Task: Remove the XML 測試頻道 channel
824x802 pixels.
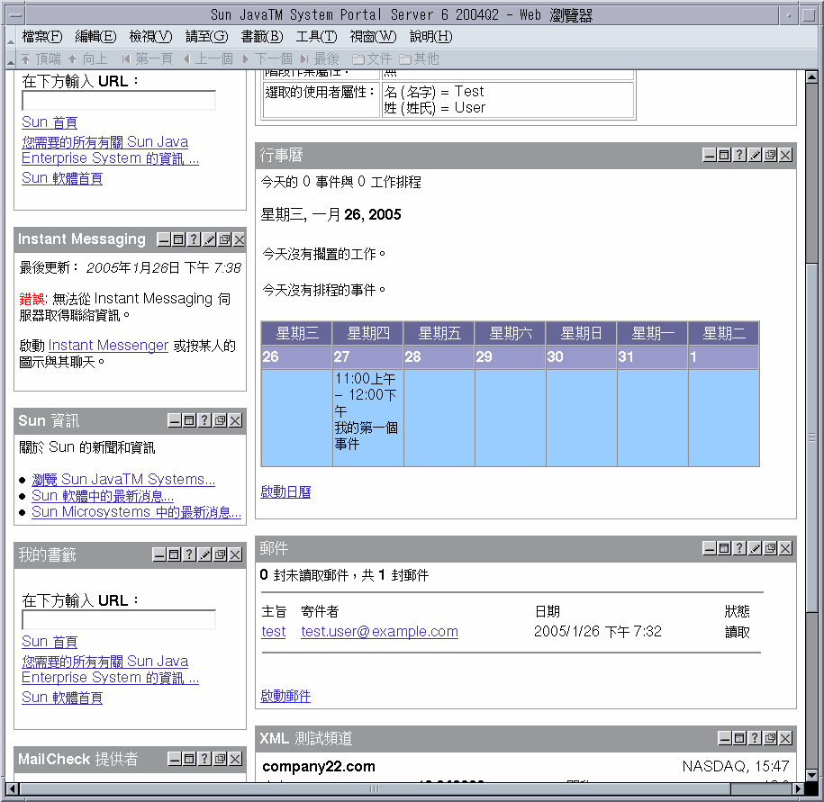Action: click(x=785, y=738)
